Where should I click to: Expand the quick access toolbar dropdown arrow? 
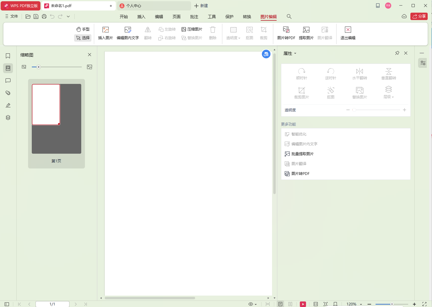pos(68,17)
